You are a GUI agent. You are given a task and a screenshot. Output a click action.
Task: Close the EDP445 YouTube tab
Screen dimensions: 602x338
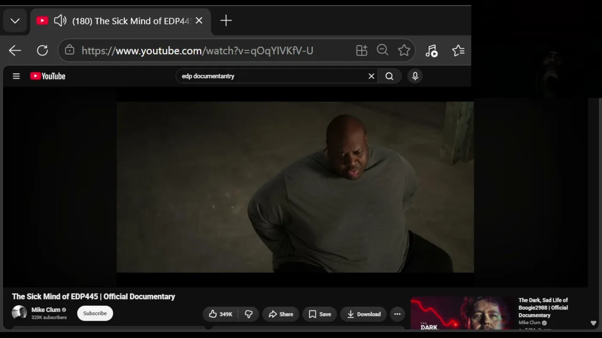point(199,21)
